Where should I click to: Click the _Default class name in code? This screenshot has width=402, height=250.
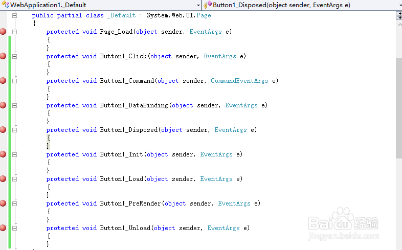pos(122,15)
